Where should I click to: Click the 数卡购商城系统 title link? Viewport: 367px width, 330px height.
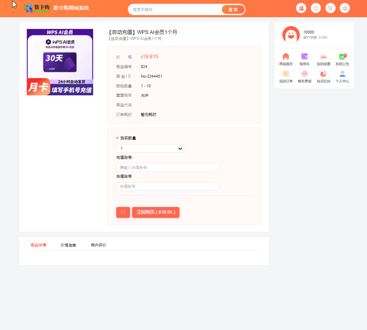(71, 8)
